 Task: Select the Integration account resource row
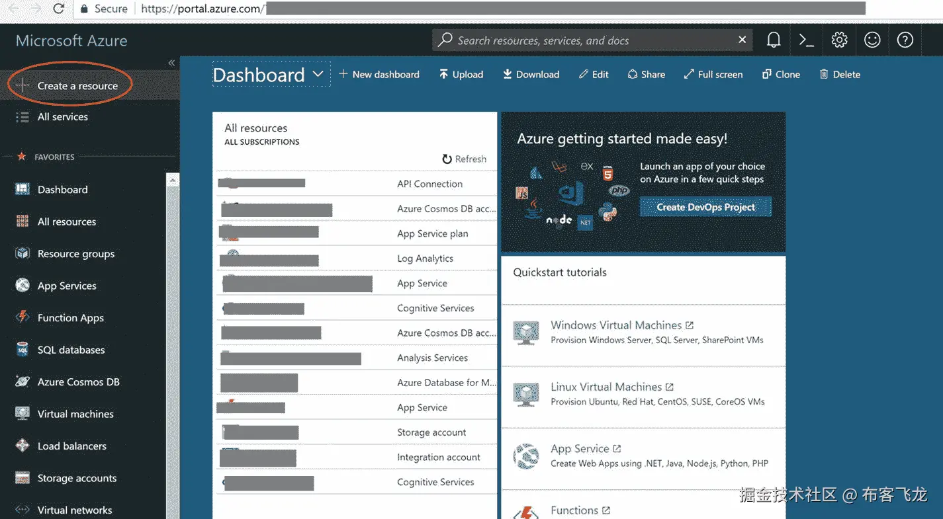(x=356, y=457)
